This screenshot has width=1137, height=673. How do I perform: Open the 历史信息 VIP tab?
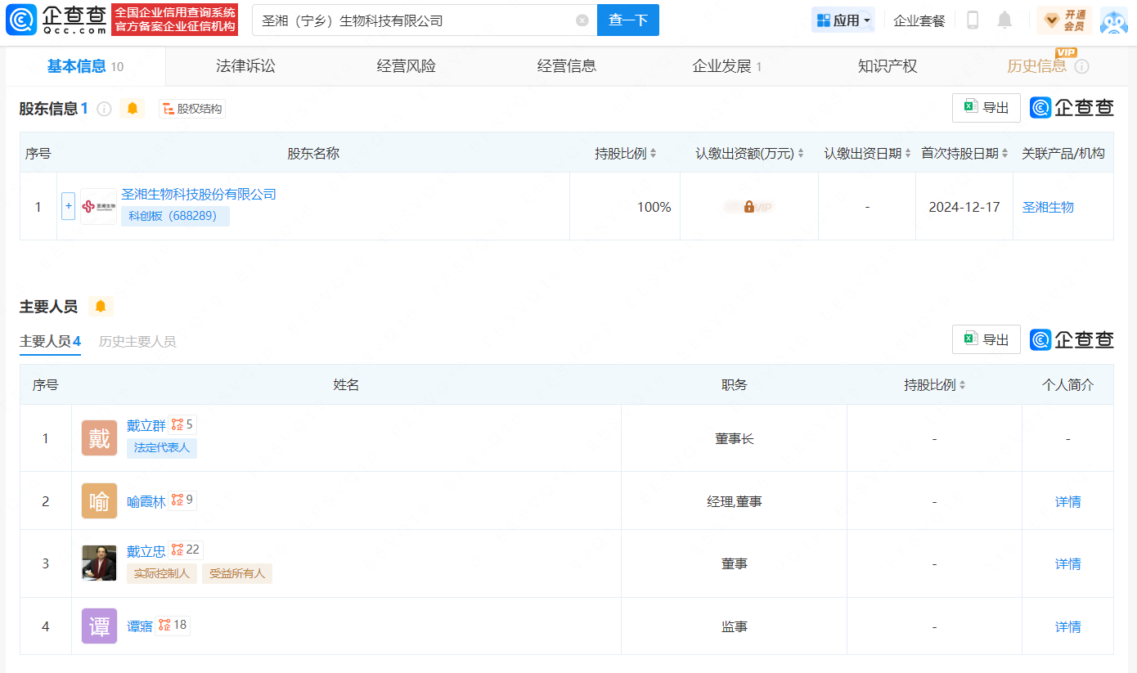point(1036,66)
